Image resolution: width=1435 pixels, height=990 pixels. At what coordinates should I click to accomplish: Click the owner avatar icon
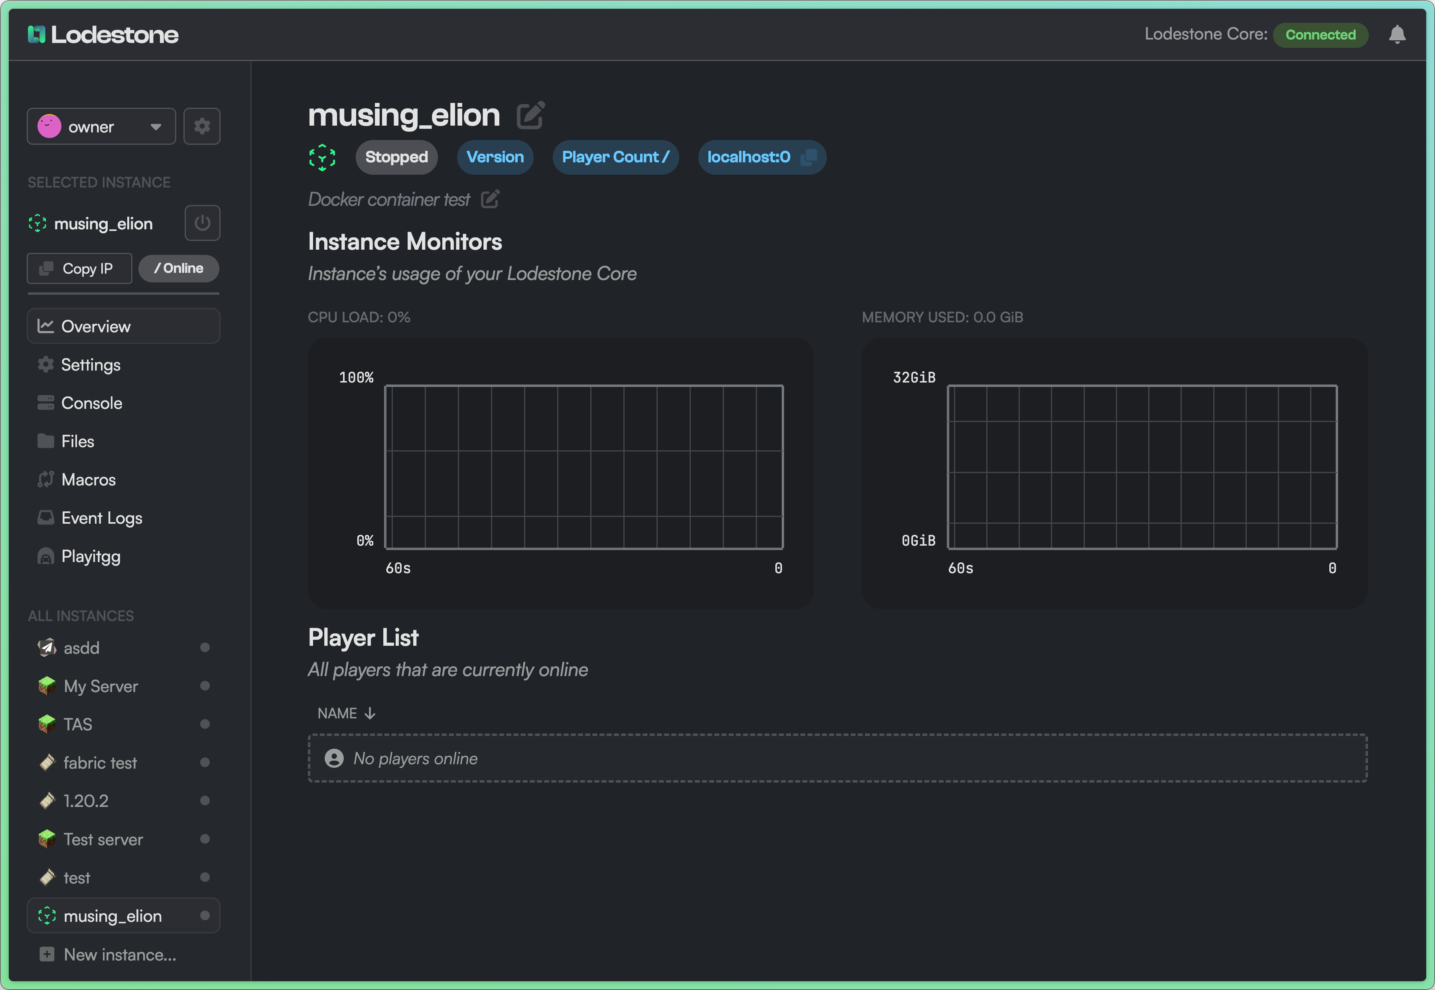49,126
